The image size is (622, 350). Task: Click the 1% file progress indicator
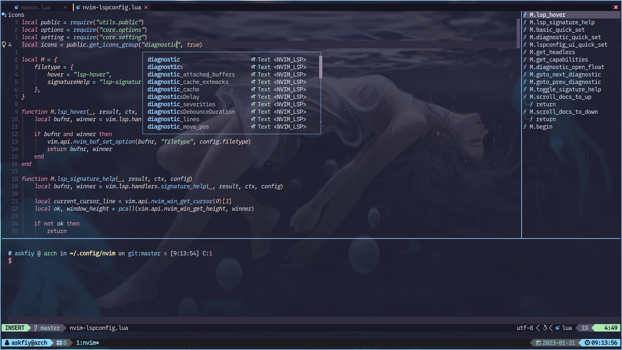[x=585, y=328]
